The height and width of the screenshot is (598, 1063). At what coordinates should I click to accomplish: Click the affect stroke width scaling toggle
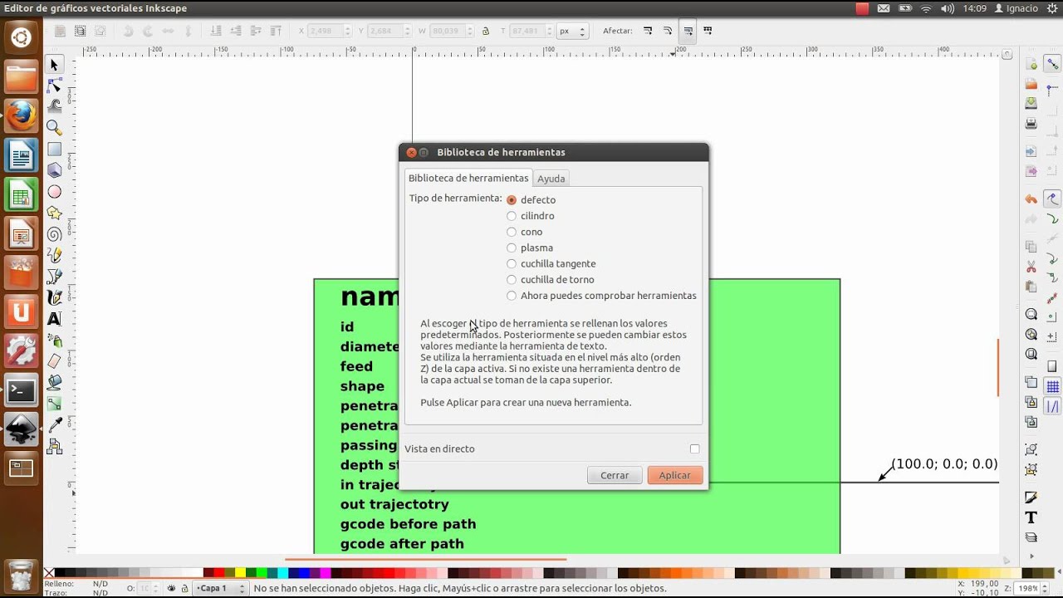[x=648, y=31]
